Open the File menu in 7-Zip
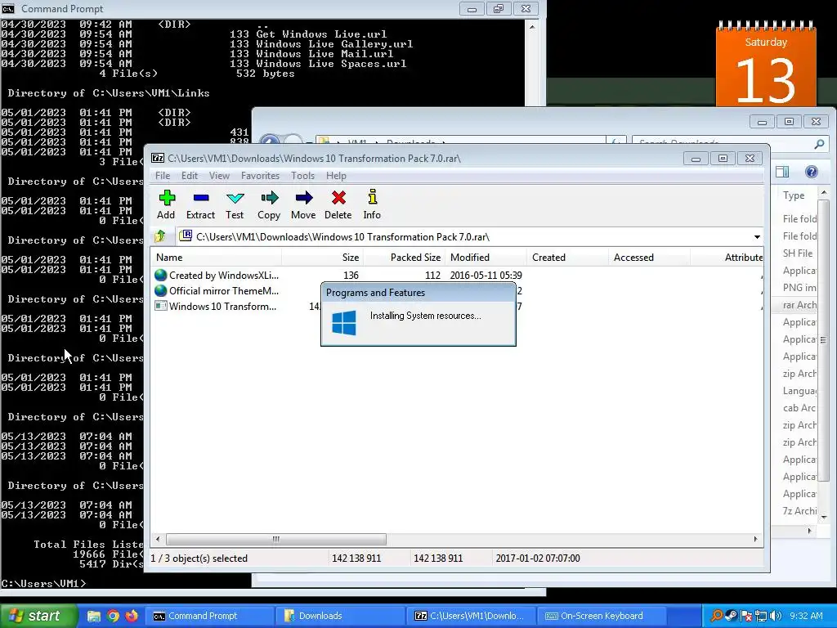This screenshot has height=628, width=837. 163,176
